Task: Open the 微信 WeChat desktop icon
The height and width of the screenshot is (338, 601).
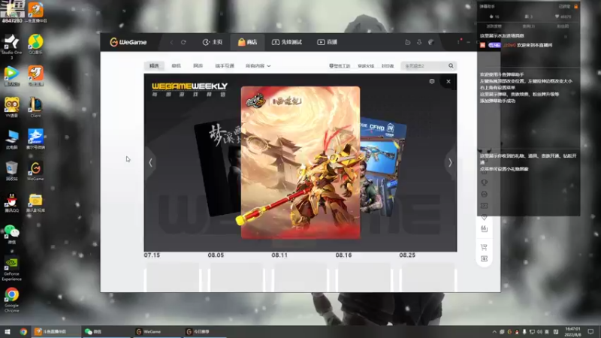Action: click(x=11, y=234)
